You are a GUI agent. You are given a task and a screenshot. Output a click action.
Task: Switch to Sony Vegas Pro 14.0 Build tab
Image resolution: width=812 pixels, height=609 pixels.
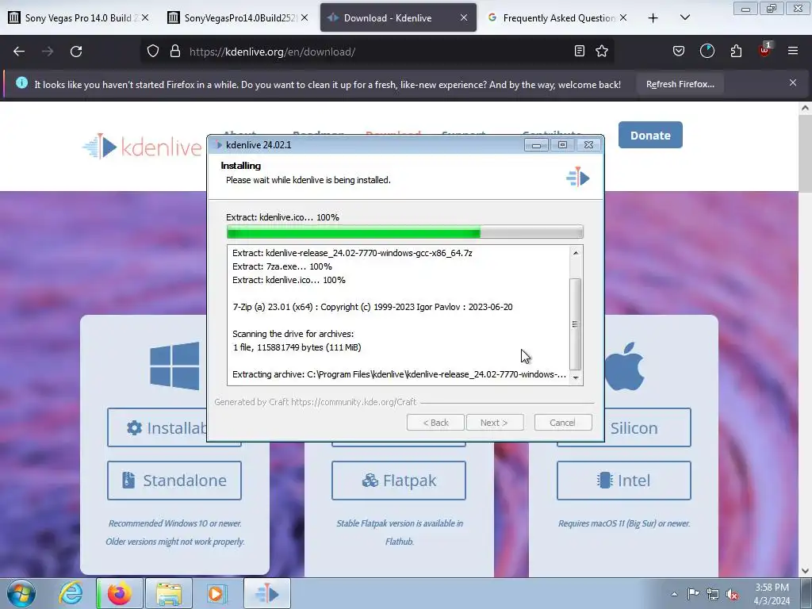(x=79, y=17)
